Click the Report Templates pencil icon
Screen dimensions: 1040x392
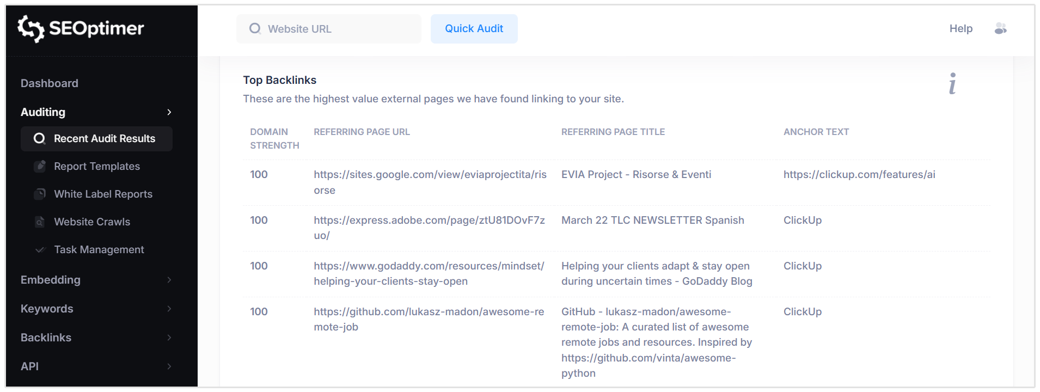(40, 166)
